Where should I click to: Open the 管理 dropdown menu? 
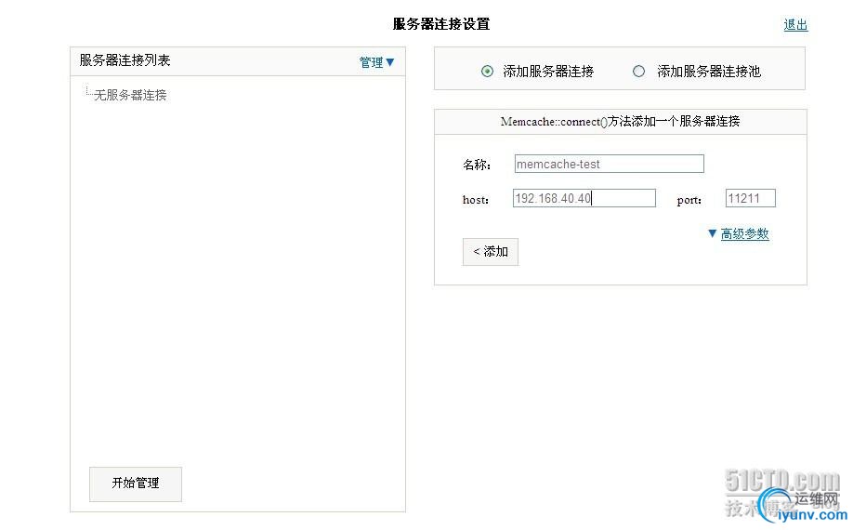(x=376, y=62)
